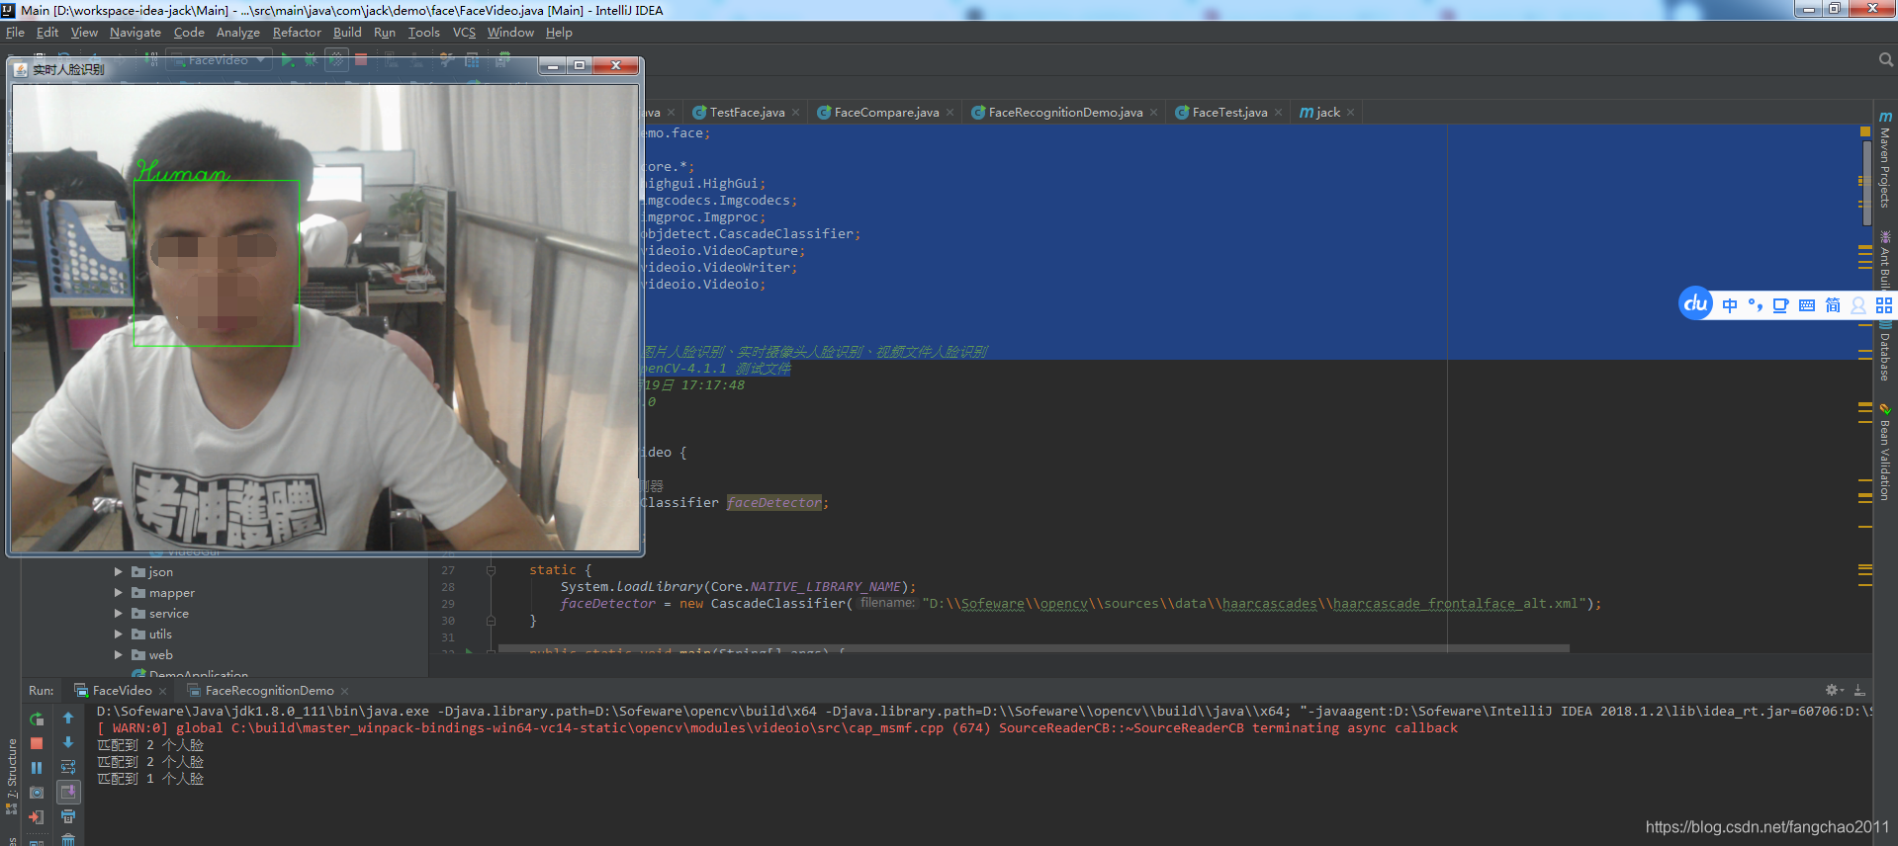Toggle scroll to end of console output
Screen dimensions: 1898x846
(68, 793)
